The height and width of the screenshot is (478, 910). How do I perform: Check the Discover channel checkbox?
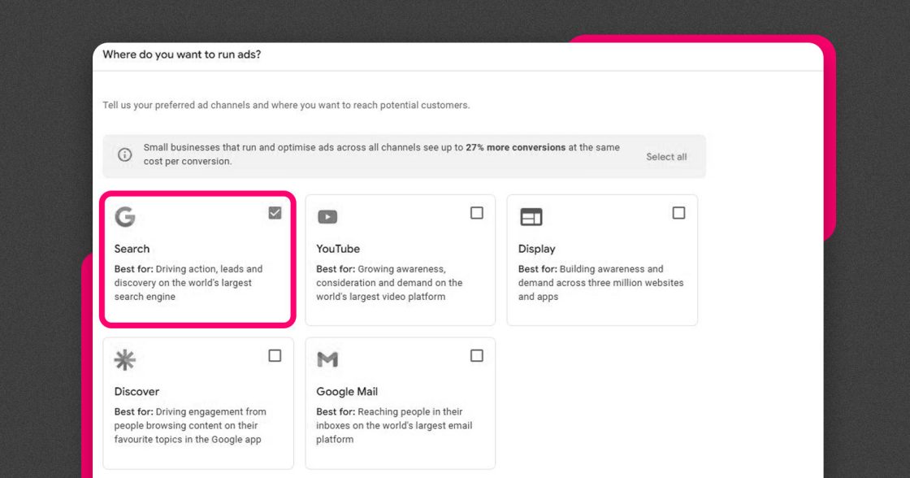click(x=275, y=356)
